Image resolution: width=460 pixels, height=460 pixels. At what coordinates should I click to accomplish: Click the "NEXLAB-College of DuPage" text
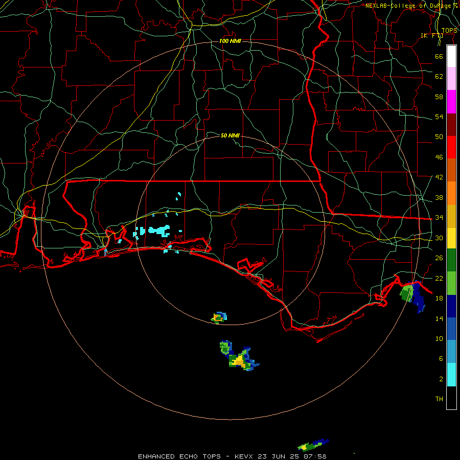pos(409,6)
